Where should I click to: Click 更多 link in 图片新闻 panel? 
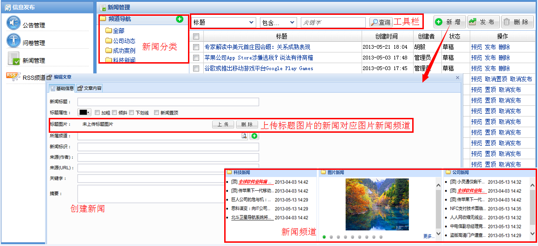tap(428, 236)
